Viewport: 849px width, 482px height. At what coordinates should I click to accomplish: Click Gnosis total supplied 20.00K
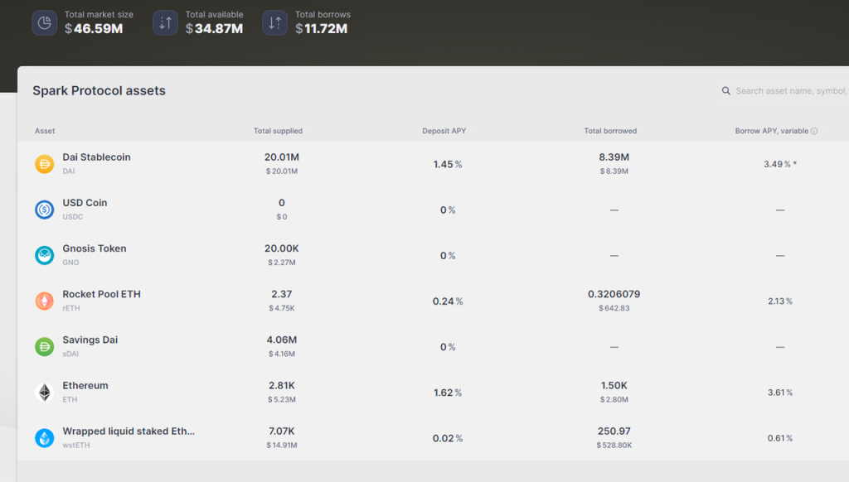coord(282,248)
